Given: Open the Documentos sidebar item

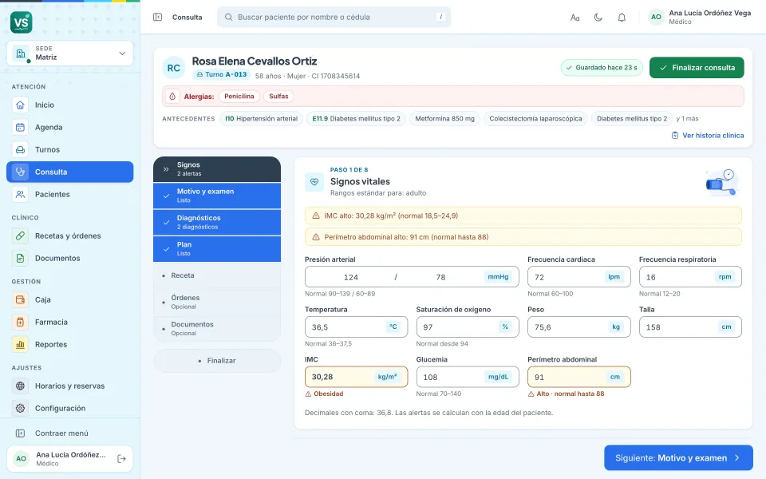Looking at the screenshot, I should [70, 258].
